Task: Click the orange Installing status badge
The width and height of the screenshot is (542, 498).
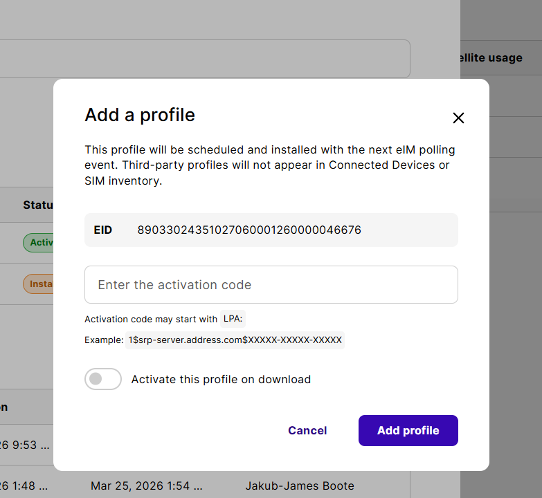Action: [x=39, y=284]
